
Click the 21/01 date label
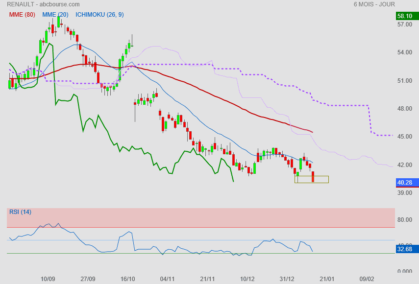pos(327,279)
